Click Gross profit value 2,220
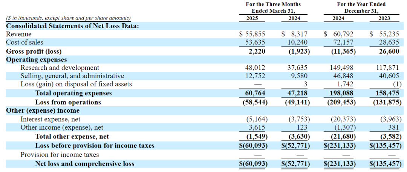This screenshot has height=172, width=407. [x=258, y=51]
